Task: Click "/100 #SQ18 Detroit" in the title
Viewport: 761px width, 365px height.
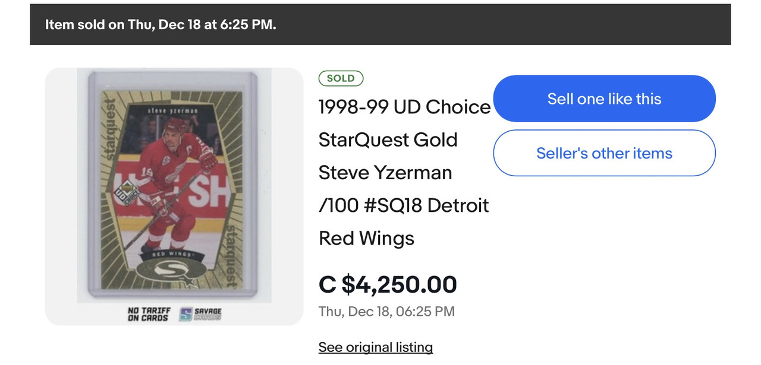Action: pyautogui.click(x=404, y=205)
